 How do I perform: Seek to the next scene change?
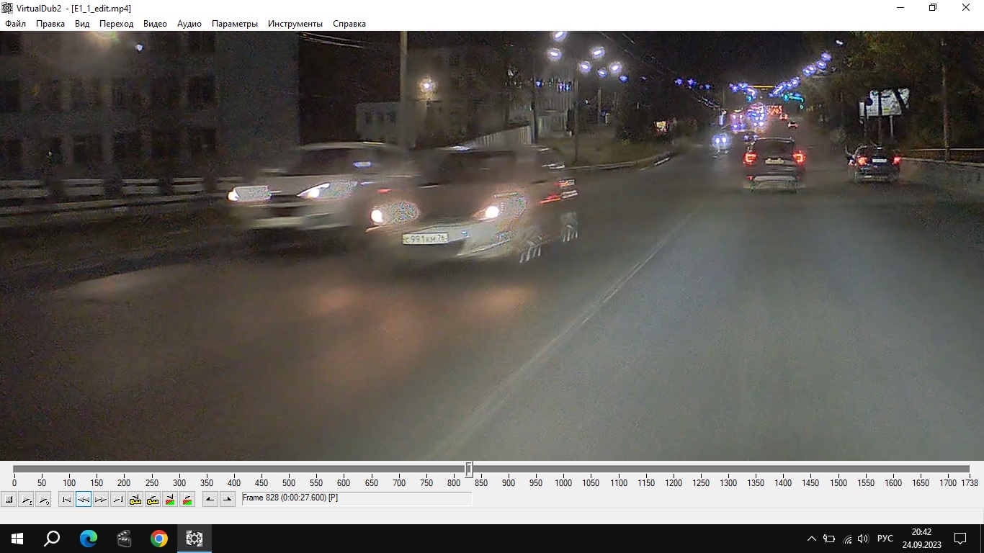point(187,499)
